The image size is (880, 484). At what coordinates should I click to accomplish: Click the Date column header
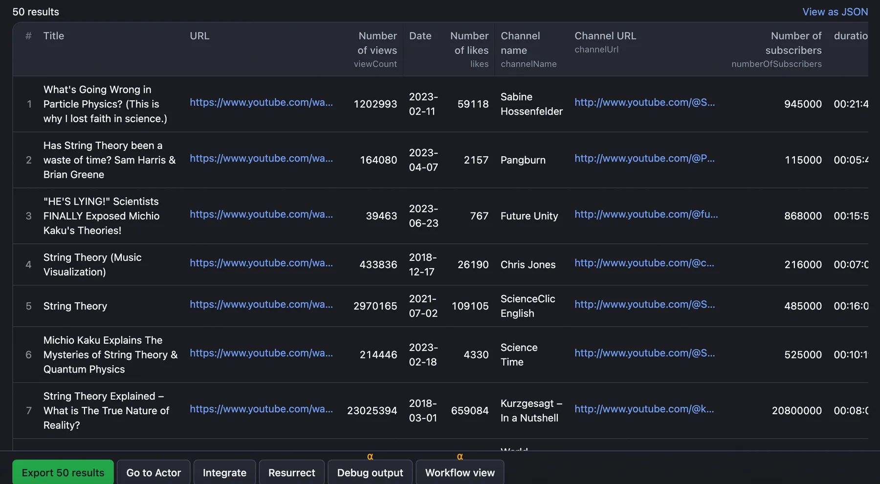tap(420, 36)
